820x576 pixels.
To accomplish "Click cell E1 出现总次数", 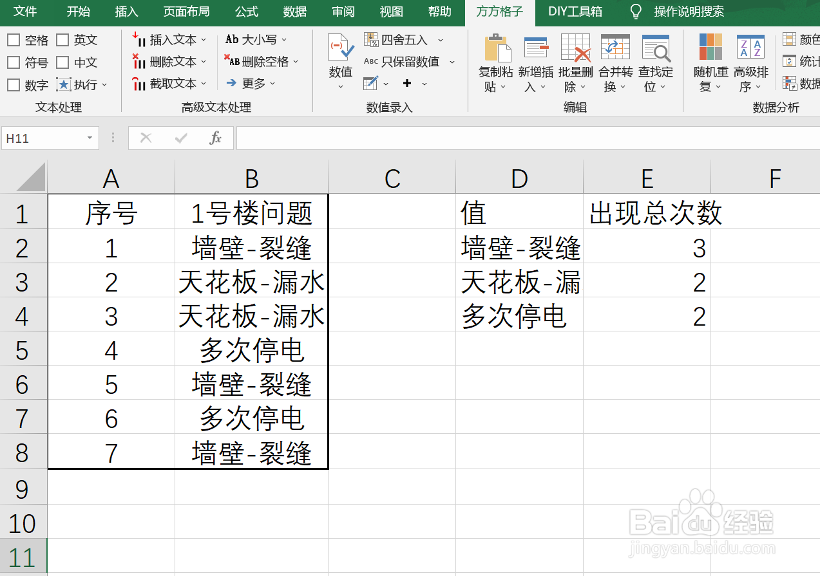I will pyautogui.click(x=647, y=212).
